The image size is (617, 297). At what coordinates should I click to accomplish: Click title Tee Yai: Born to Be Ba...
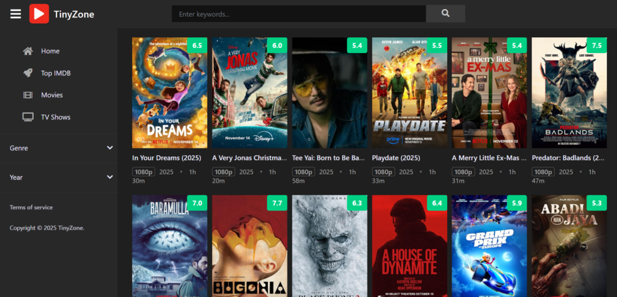328,158
